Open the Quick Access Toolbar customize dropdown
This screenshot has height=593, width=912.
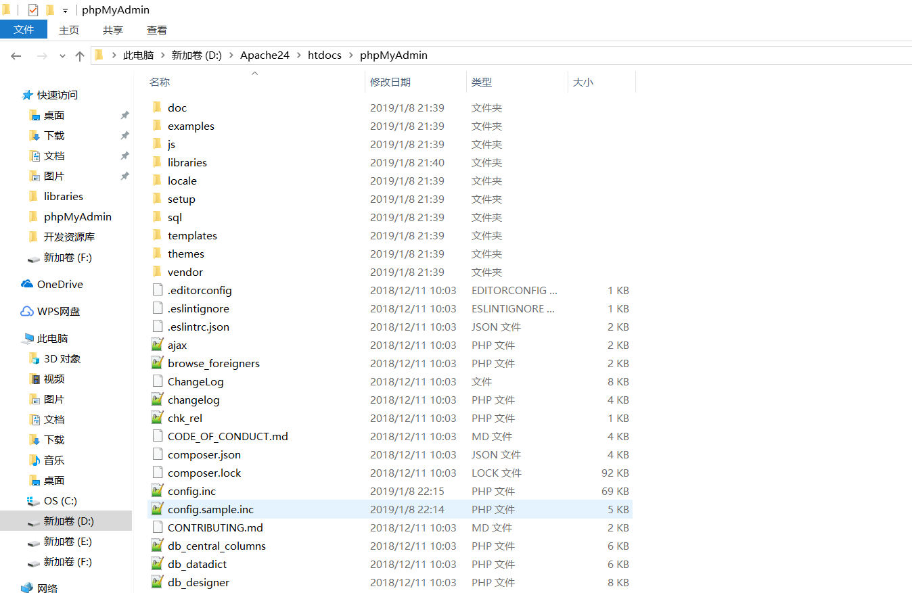pyautogui.click(x=65, y=11)
